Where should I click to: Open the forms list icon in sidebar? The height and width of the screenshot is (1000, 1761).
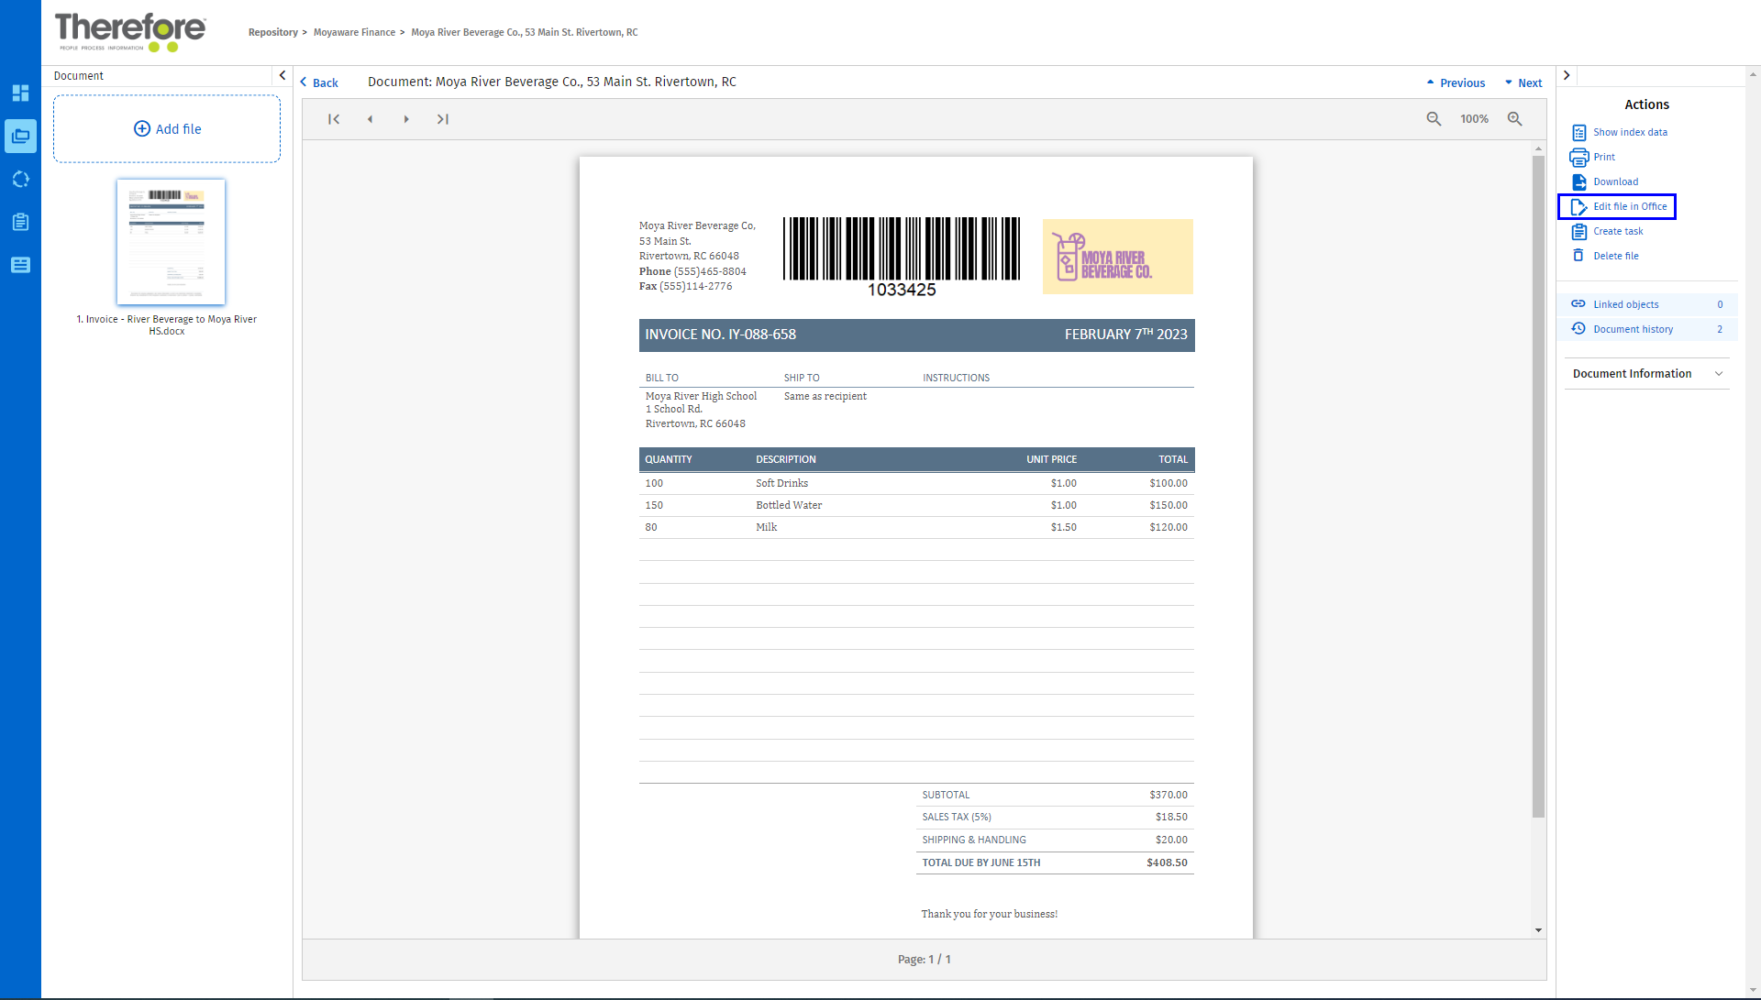[20, 265]
